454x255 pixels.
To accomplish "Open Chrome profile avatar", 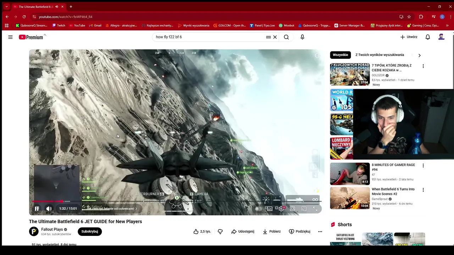I will [442, 17].
